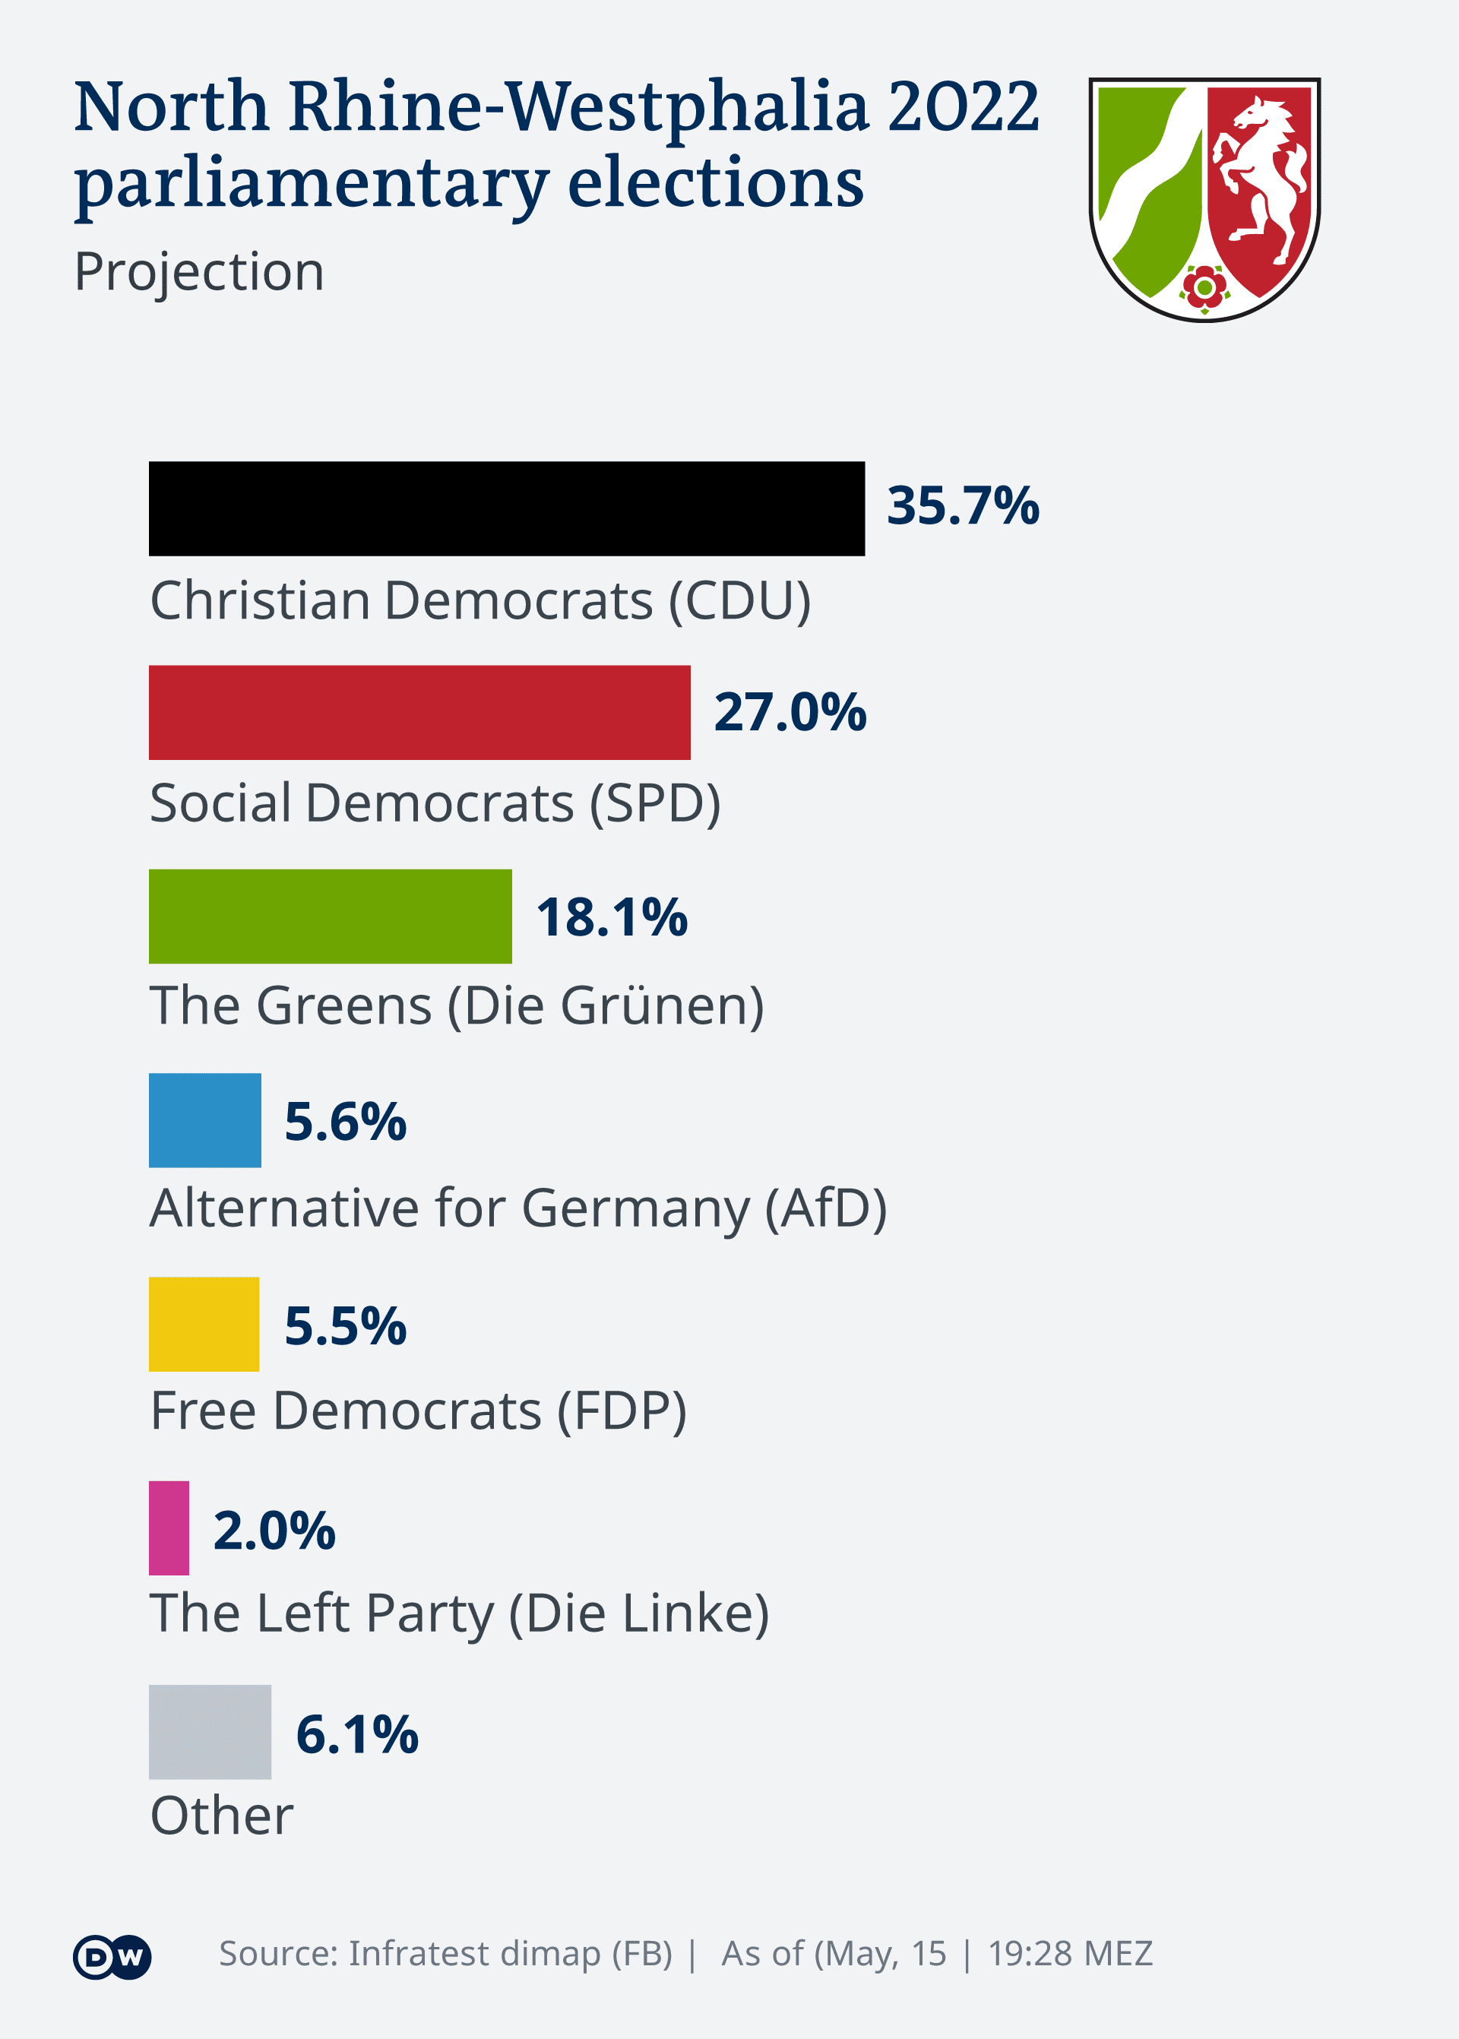
Task: Click the chart title heading
Action: click(x=556, y=144)
